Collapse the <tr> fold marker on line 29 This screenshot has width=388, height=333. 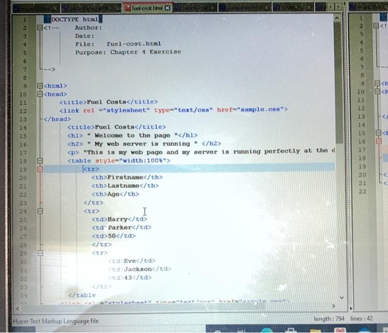(x=40, y=253)
